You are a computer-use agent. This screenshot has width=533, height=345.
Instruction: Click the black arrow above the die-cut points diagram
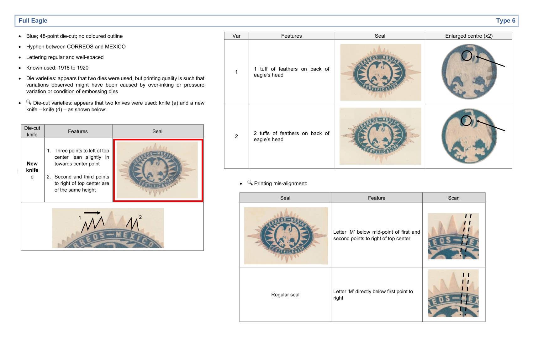click(x=92, y=213)
